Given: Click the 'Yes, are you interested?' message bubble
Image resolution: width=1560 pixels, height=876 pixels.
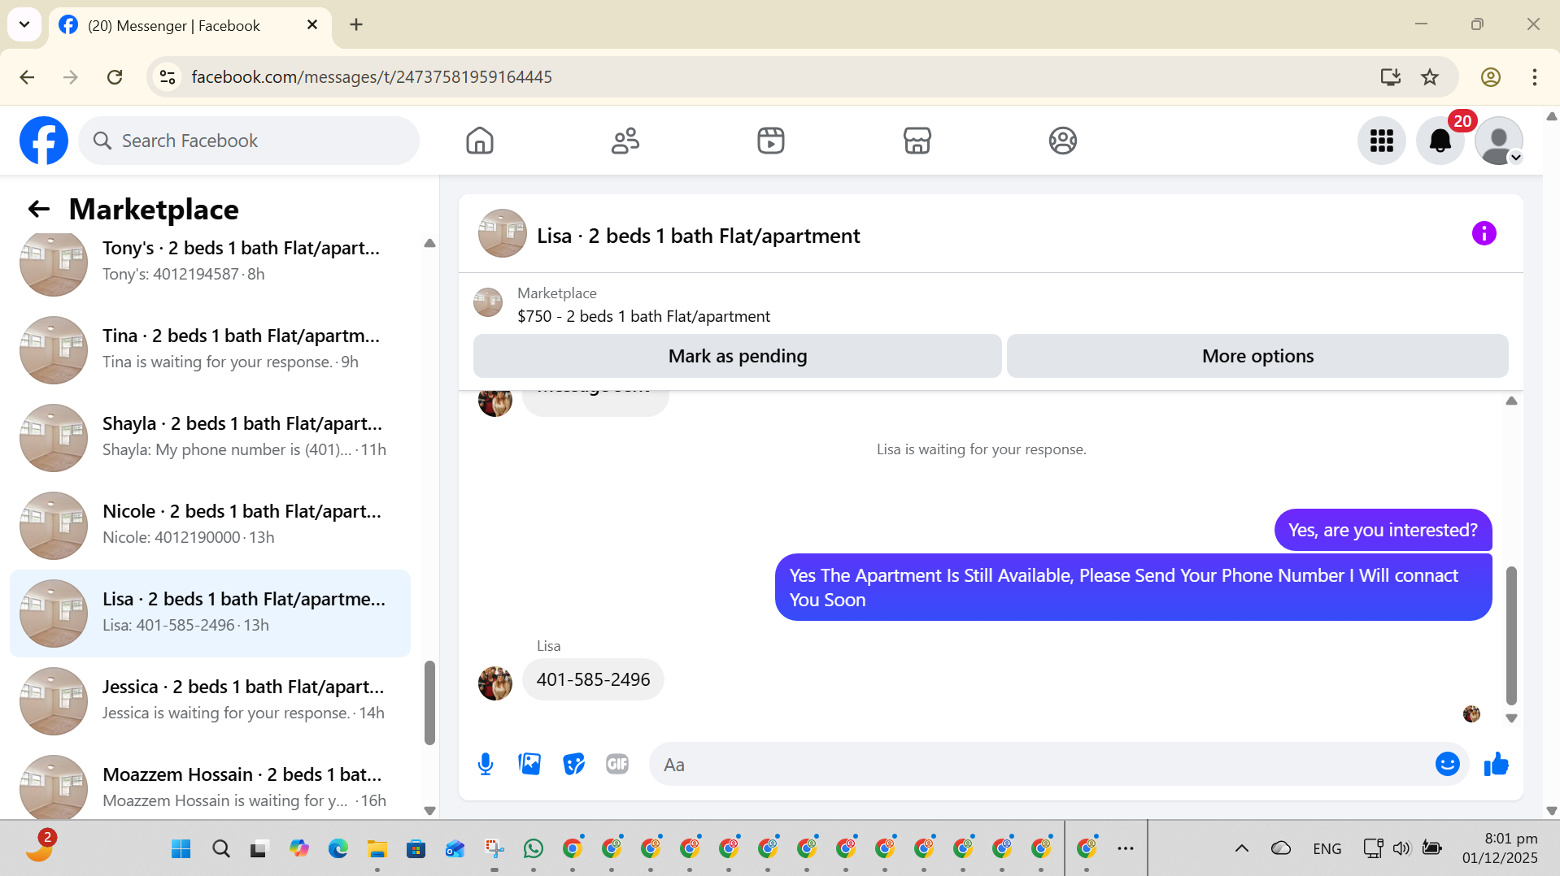Looking at the screenshot, I should [x=1383, y=530].
